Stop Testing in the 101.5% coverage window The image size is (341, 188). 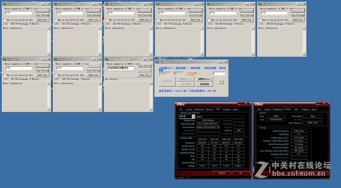tap(42, 70)
